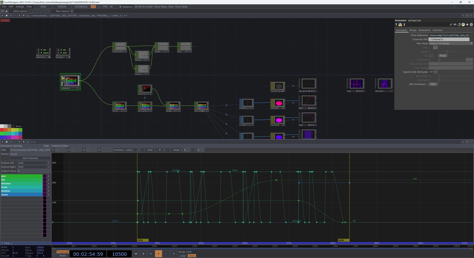The height and width of the screenshot is (258, 474).
Task: Switch timeline display to Beats
Action: 63,256
